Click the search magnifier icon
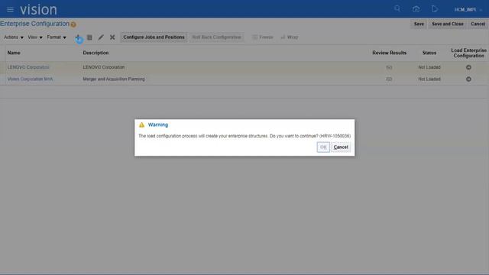The width and height of the screenshot is (489, 275). (397, 8)
